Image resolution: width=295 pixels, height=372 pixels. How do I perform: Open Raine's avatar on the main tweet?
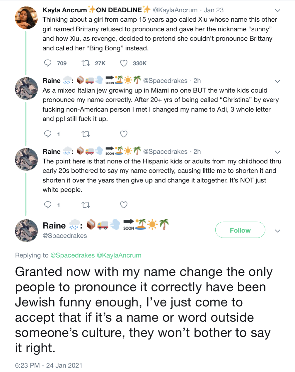click(26, 231)
